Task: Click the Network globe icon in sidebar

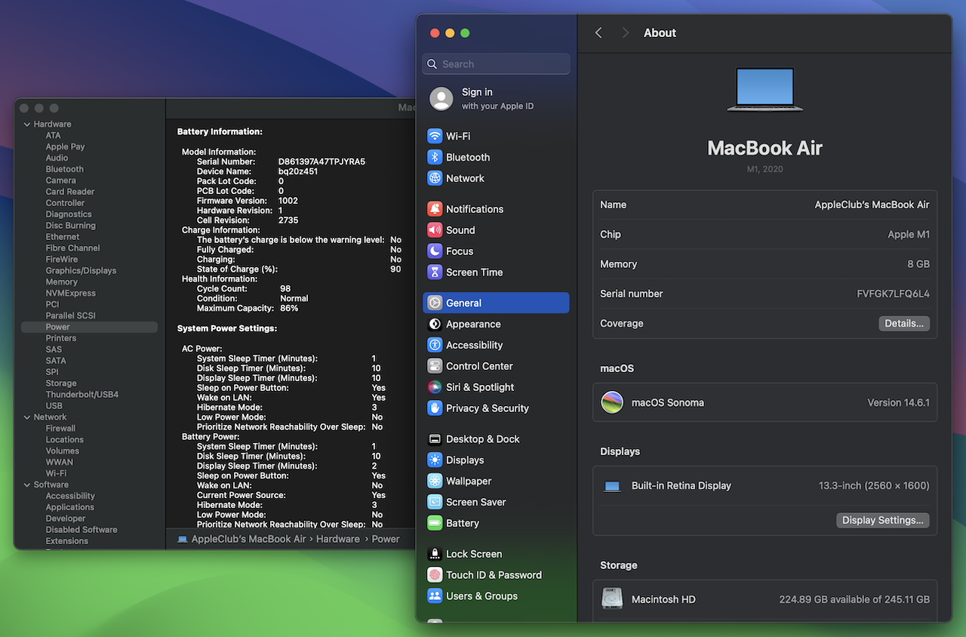Action: [435, 178]
